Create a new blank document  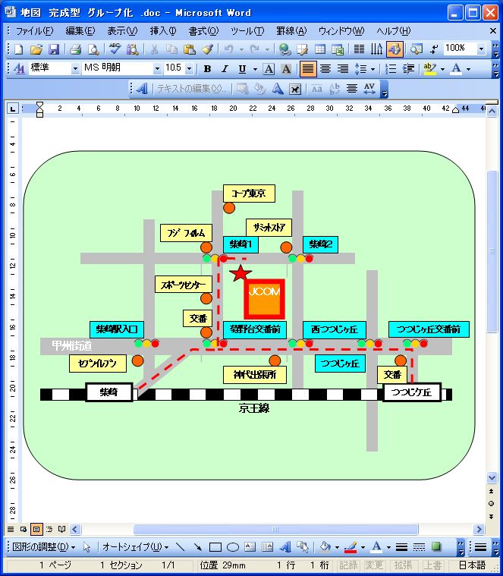click(18, 49)
